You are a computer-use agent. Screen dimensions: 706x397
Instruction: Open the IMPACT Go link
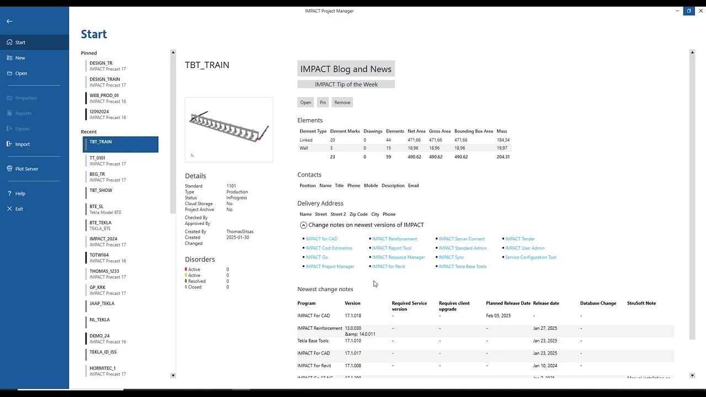(x=317, y=257)
